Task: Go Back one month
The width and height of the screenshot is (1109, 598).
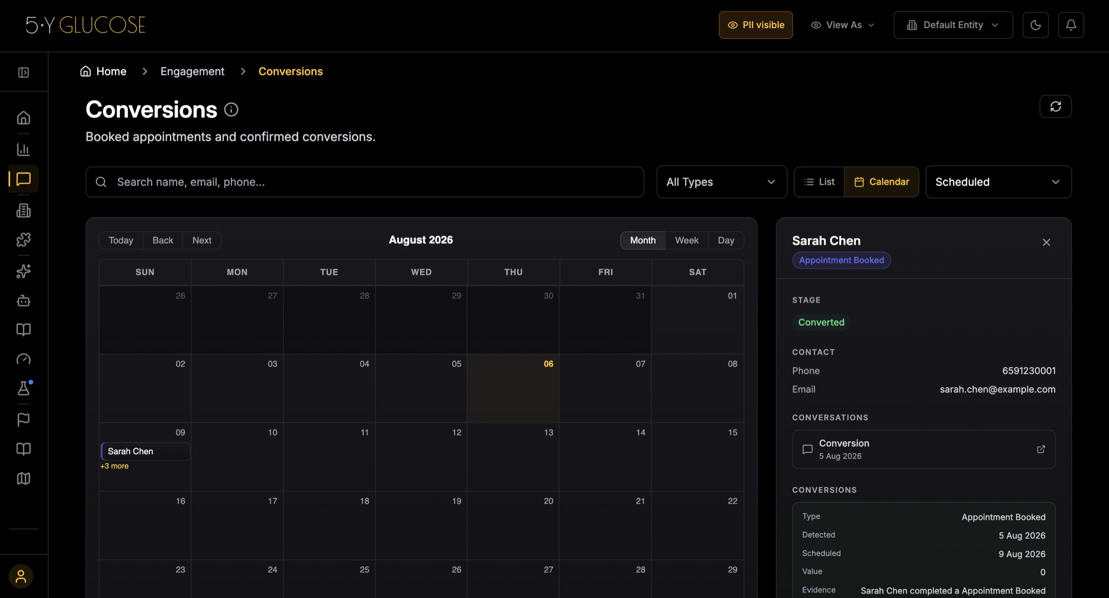Action: pos(163,241)
